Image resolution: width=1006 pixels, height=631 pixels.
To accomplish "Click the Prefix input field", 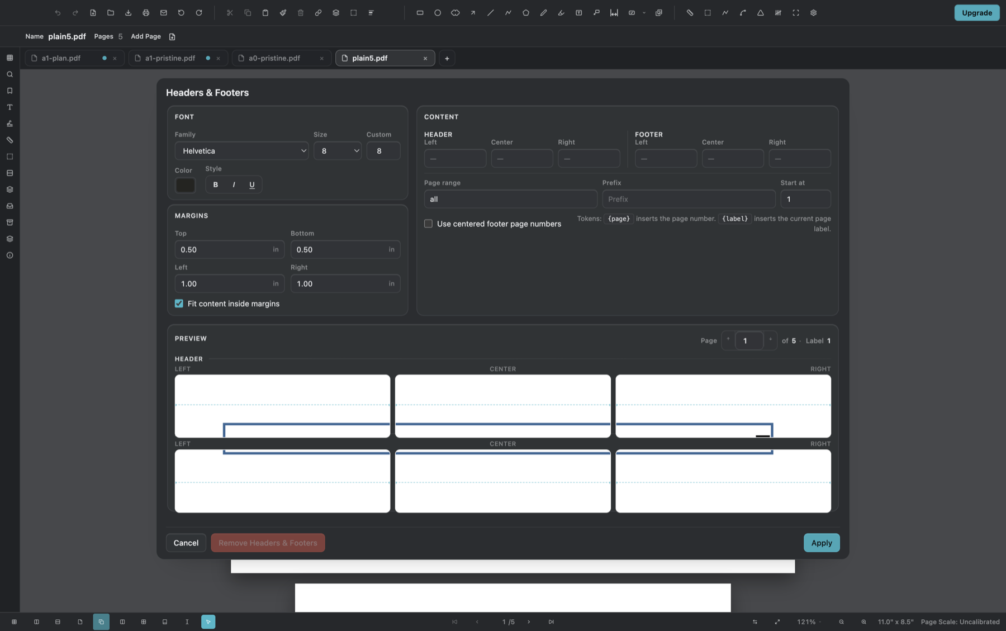I will 689,199.
